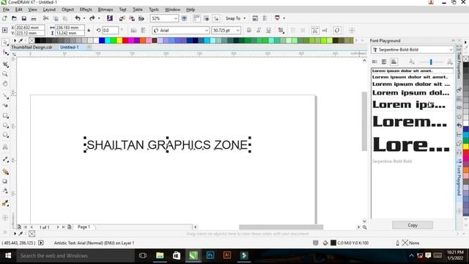Select the Text tool in the toolbox
Image resolution: width=469 pixels, height=264 pixels.
(5, 147)
